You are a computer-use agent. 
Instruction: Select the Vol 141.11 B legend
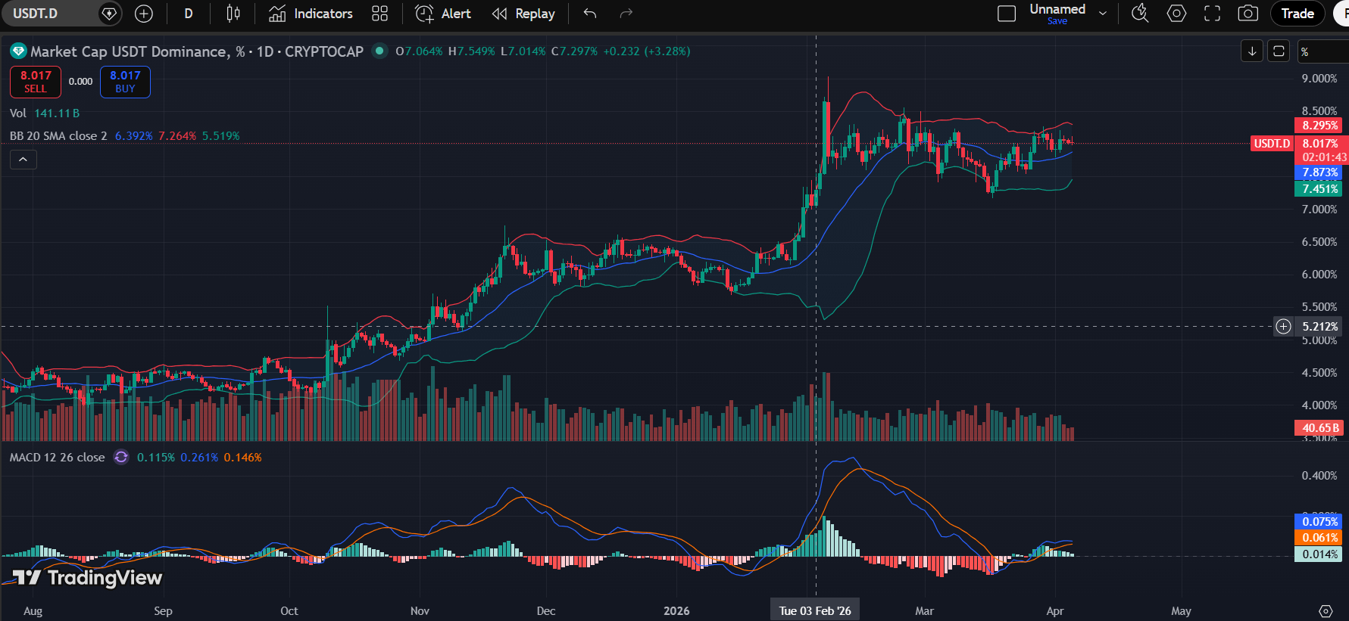(45, 113)
